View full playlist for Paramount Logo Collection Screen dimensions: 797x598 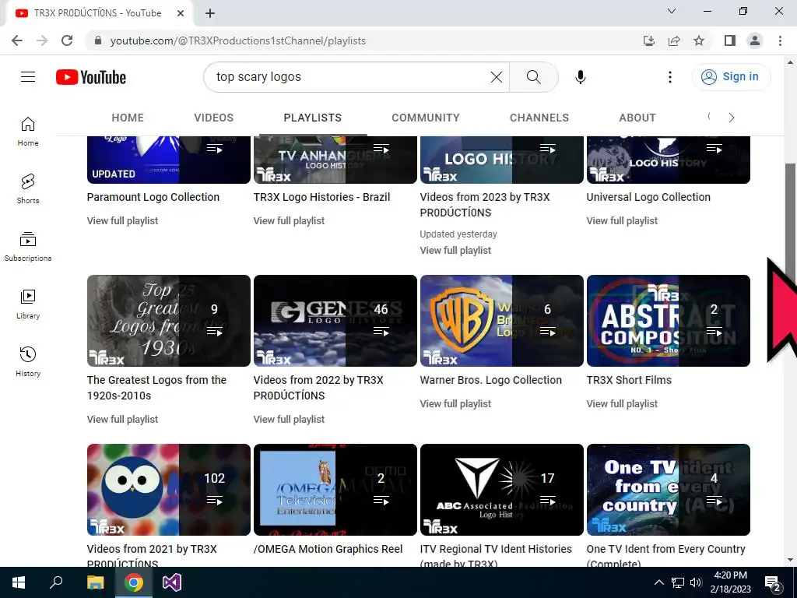click(x=122, y=220)
